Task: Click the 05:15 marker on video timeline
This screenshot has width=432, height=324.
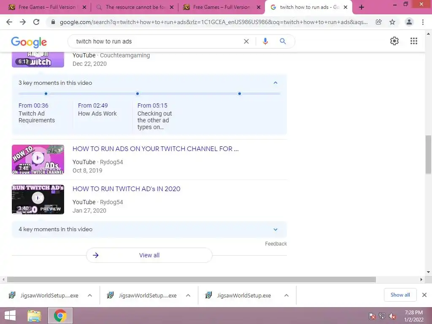Action: pyautogui.click(x=240, y=94)
